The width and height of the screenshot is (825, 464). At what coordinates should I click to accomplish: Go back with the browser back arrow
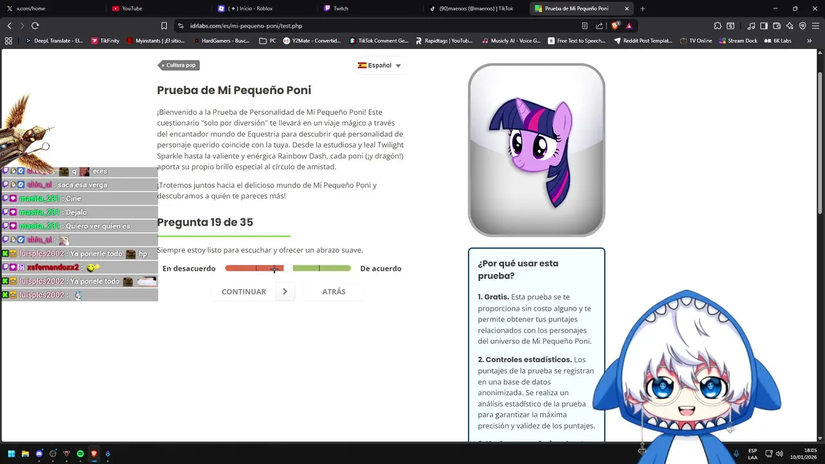click(10, 26)
